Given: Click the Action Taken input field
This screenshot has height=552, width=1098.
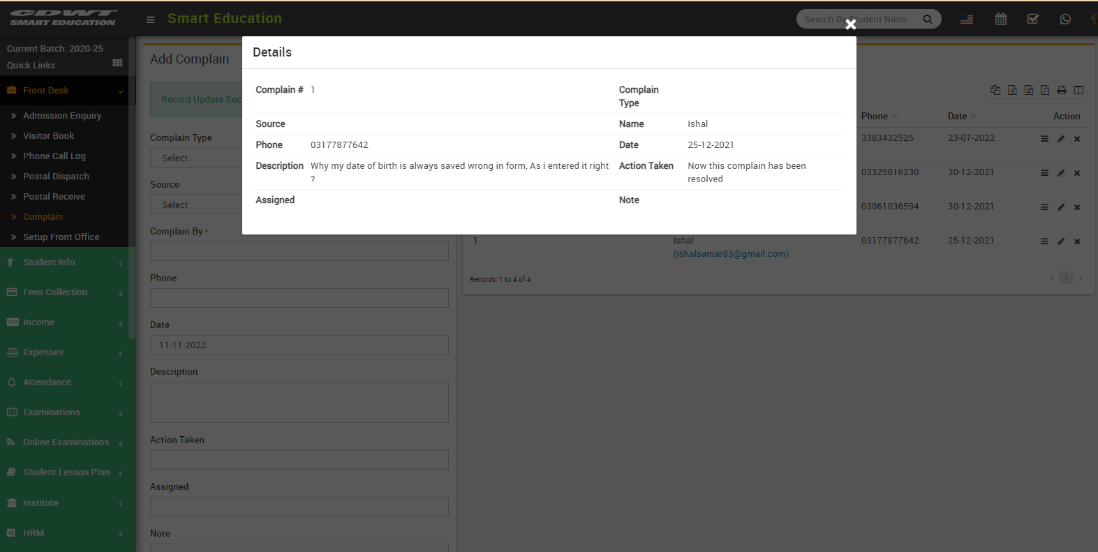Looking at the screenshot, I should pyautogui.click(x=299, y=460).
